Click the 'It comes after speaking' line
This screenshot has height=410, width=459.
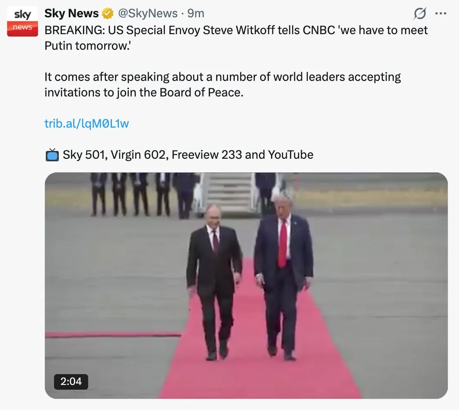pyautogui.click(x=223, y=77)
